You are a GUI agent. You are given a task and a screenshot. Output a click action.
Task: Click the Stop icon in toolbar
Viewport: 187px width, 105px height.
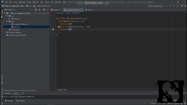177,6
